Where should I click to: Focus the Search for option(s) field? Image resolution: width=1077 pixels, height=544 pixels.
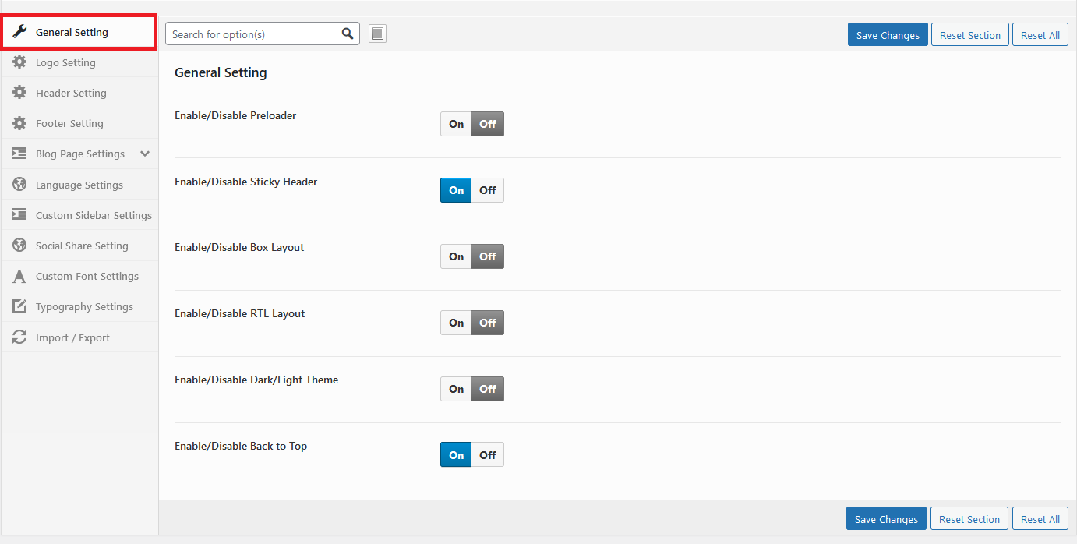point(253,34)
